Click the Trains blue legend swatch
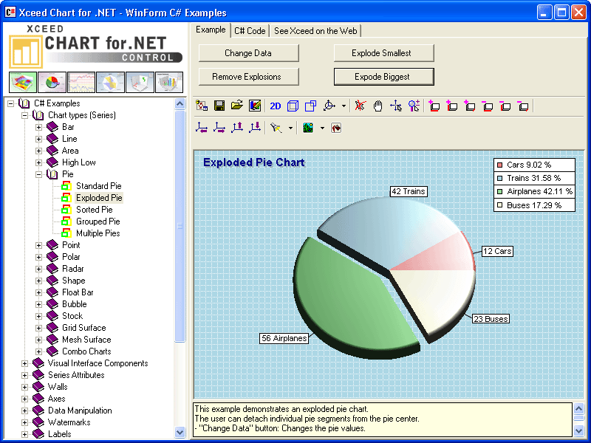The width and height of the screenshot is (591, 443). pos(500,178)
